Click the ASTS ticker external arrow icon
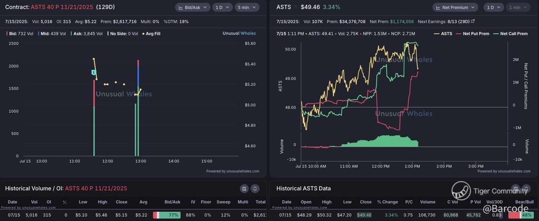 (x=295, y=7)
